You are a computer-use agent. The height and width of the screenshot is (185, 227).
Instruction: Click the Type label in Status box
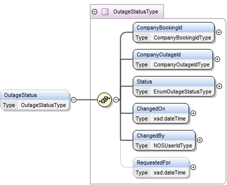[x=142, y=91]
